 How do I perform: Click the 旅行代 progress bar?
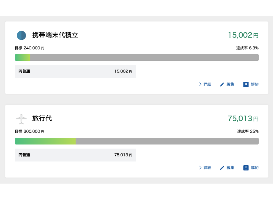[136, 141]
